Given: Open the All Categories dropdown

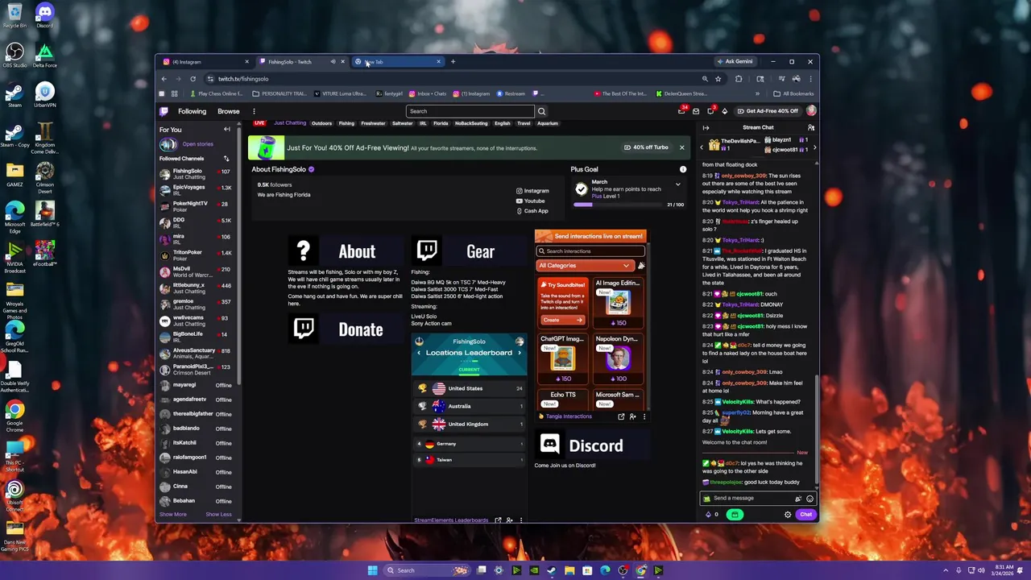Looking at the screenshot, I should 585,266.
